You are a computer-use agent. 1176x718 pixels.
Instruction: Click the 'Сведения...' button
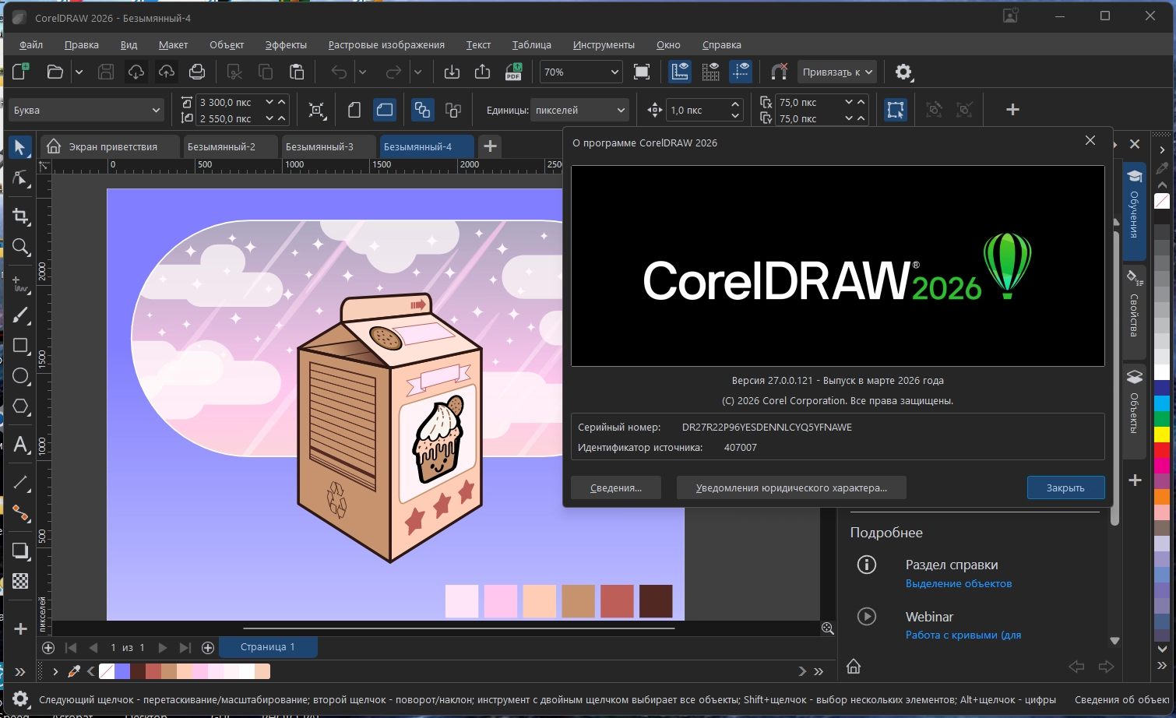(x=615, y=487)
